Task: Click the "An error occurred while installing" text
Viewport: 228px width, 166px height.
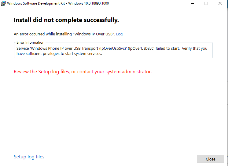Action: 43,34
